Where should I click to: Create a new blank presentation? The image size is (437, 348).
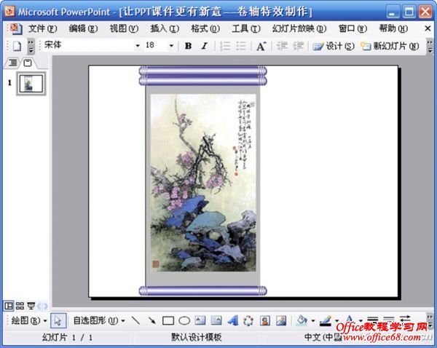click(17, 46)
